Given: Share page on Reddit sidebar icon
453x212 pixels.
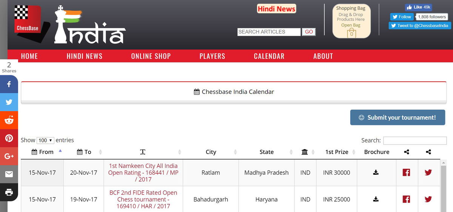Looking at the screenshot, I should 9,120.
